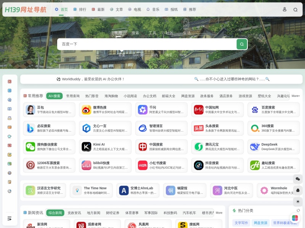
Task: Select the 工具 search category tab
Action: point(152,33)
